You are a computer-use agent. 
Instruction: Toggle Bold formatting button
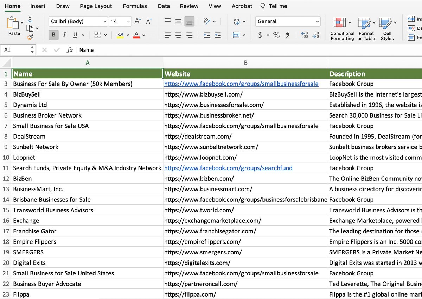coord(53,35)
